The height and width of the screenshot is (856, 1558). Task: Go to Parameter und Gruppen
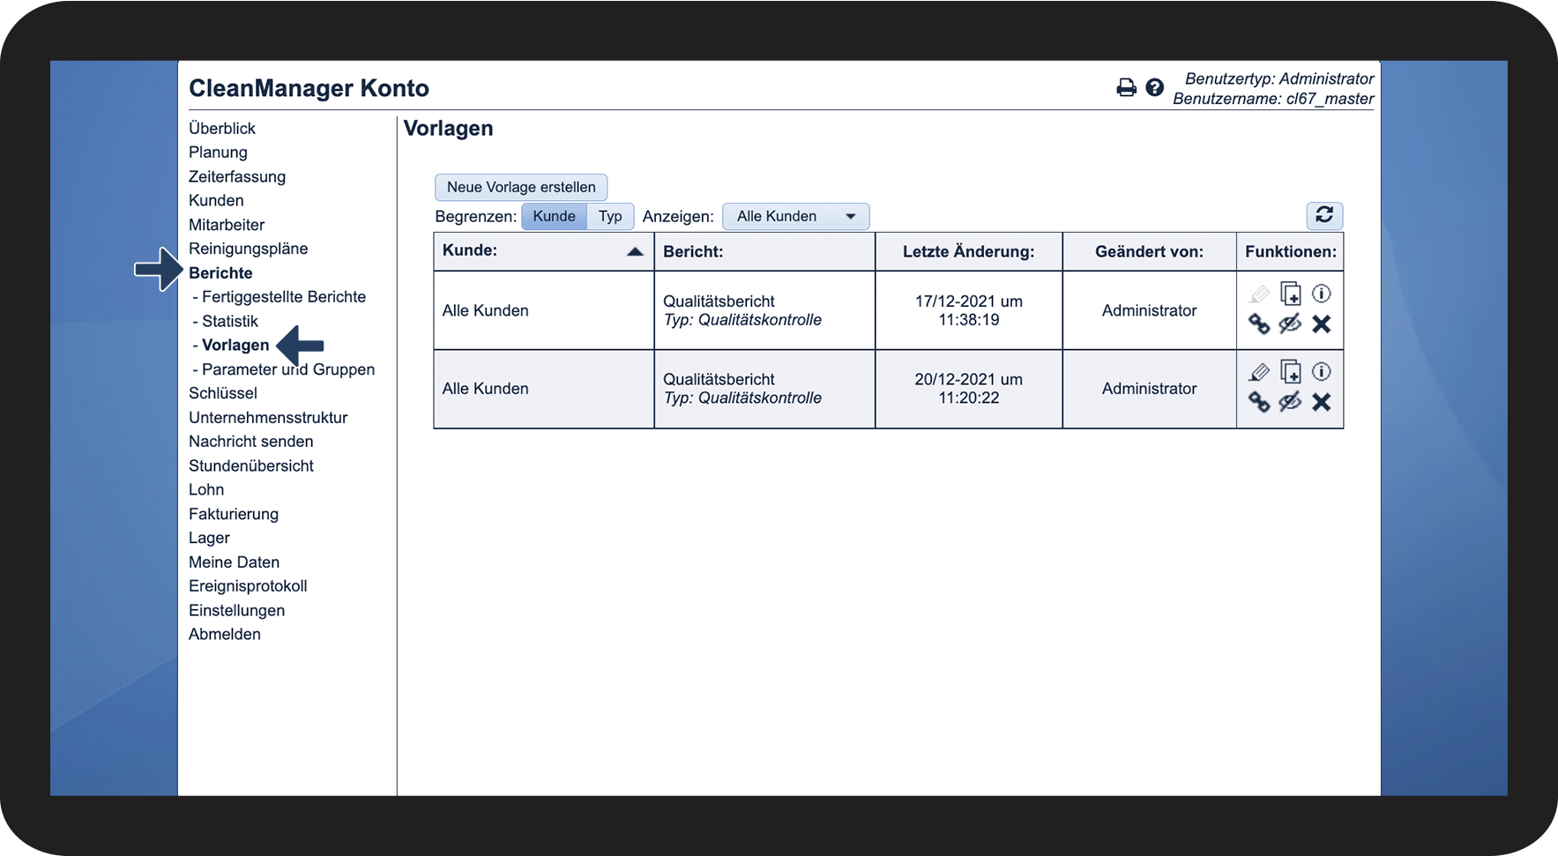[287, 369]
